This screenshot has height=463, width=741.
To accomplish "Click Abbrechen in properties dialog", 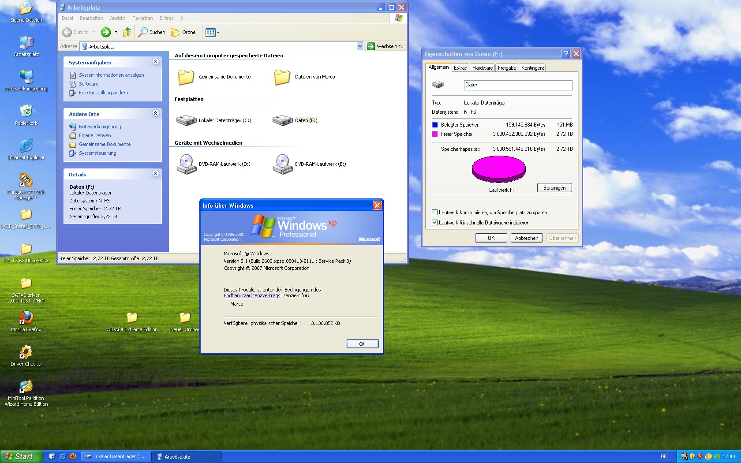I will tap(527, 238).
